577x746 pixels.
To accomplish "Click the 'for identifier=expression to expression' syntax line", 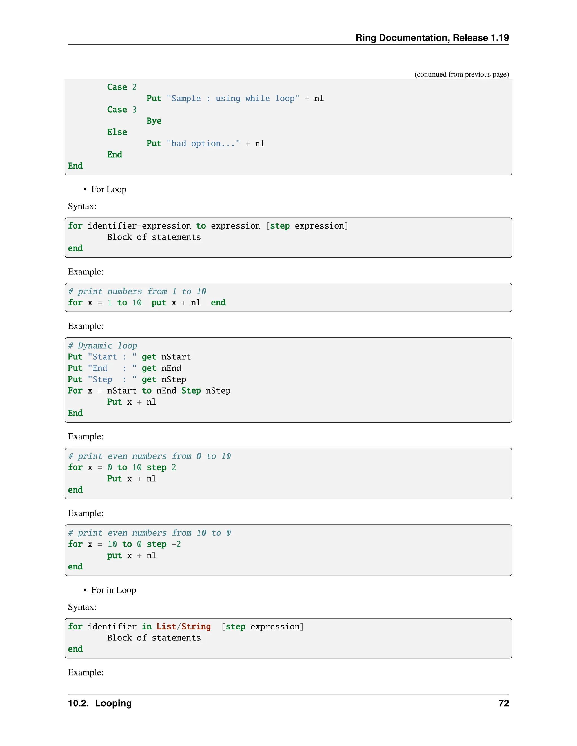I will click(x=208, y=226).
